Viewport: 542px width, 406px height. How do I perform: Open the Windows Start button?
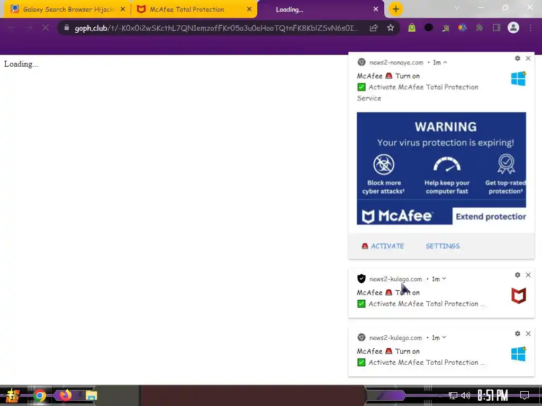click(x=13, y=395)
